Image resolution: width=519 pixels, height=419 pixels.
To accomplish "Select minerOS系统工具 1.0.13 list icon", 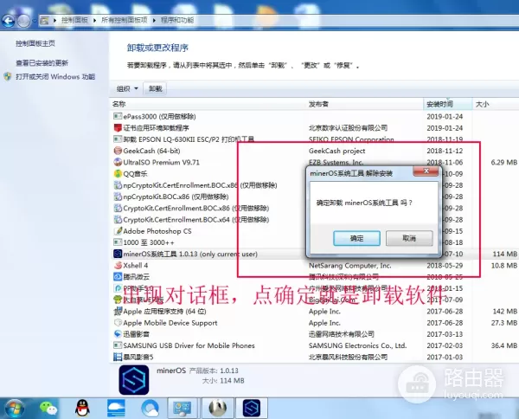I will [118, 254].
